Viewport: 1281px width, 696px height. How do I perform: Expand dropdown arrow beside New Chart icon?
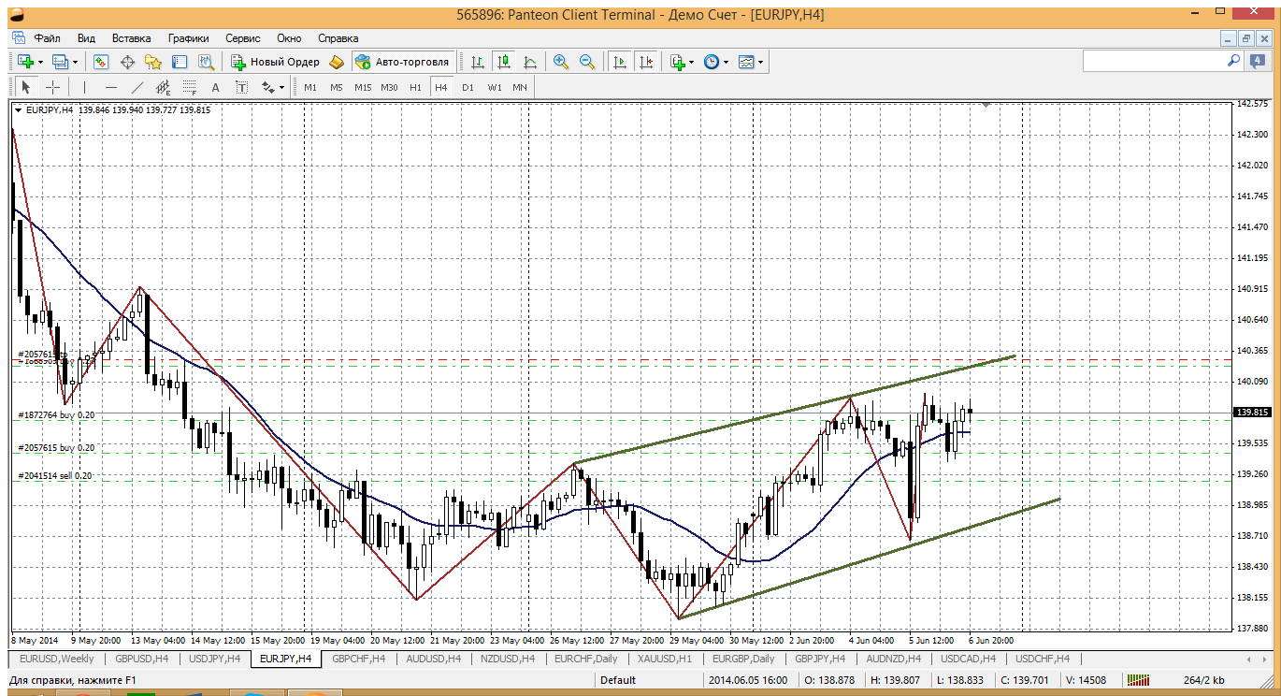click(x=40, y=62)
